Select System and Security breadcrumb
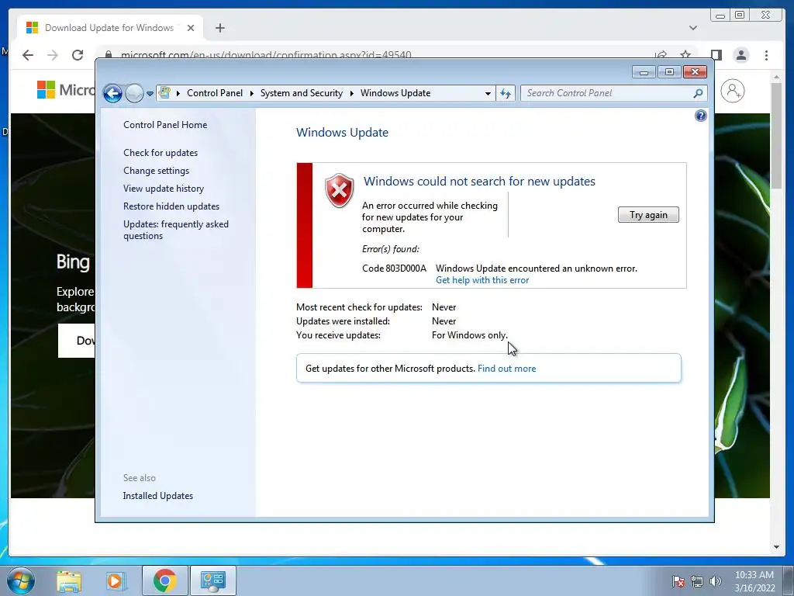 point(302,93)
